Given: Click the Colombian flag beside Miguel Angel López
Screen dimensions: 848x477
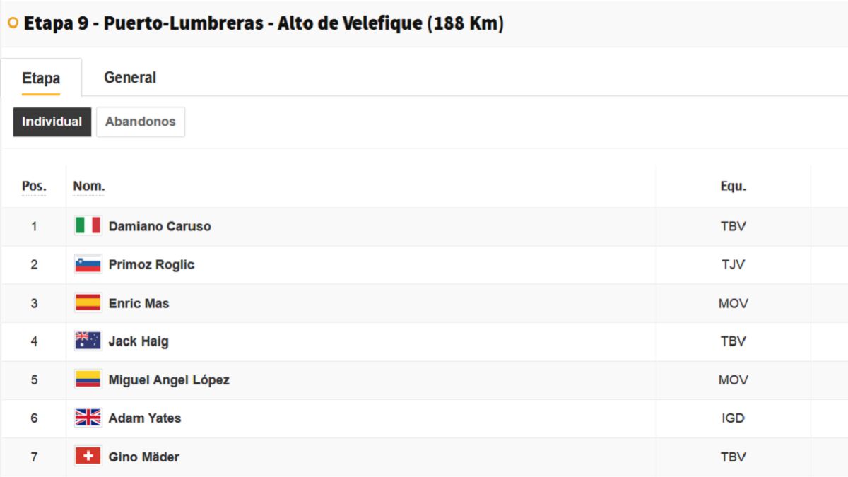Looking at the screenshot, I should [88, 379].
